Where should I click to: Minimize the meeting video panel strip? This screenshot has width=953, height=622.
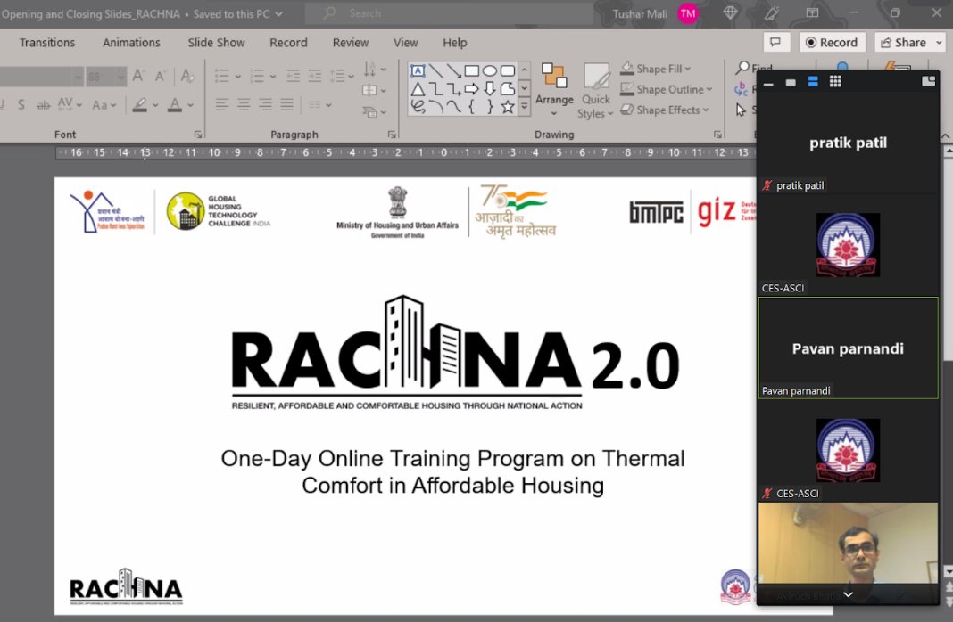(x=768, y=84)
